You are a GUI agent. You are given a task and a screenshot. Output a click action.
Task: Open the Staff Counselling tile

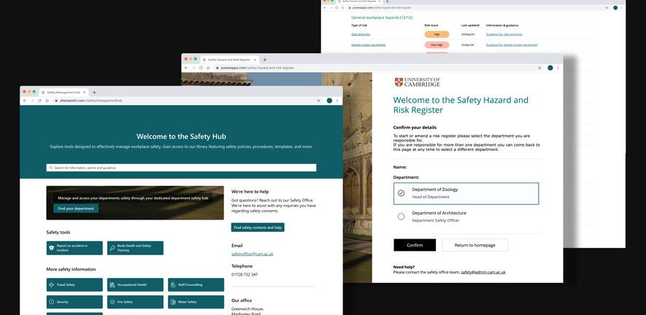196,284
